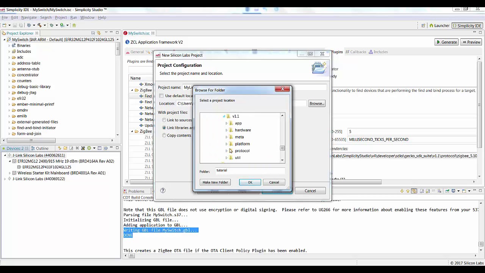Screen dimensions: 485x273
Task: Click the Display Selected Console monitor icon
Action: [454, 191]
